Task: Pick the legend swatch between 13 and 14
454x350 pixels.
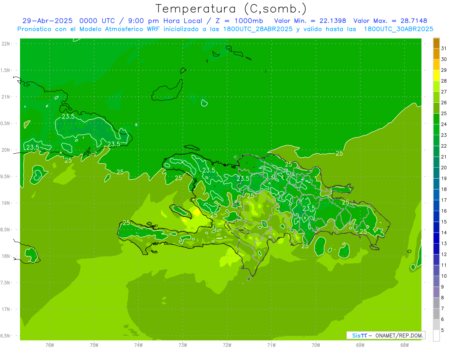Action: (x=436, y=238)
